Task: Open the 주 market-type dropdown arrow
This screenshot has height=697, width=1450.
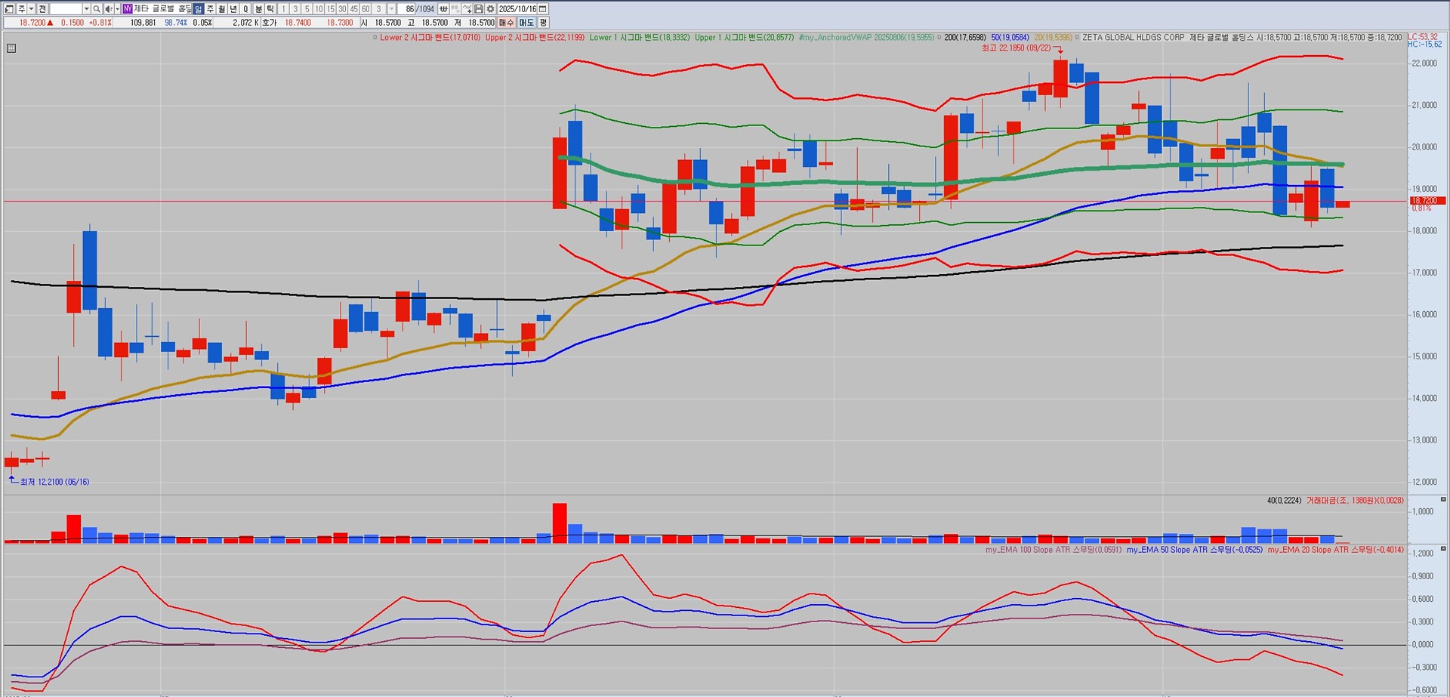Action: tap(31, 9)
